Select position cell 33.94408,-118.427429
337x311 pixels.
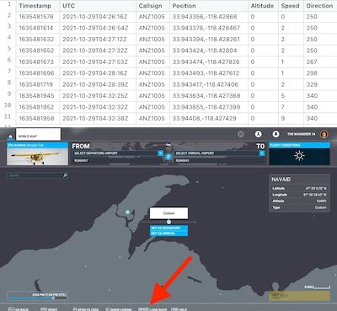click(209, 118)
